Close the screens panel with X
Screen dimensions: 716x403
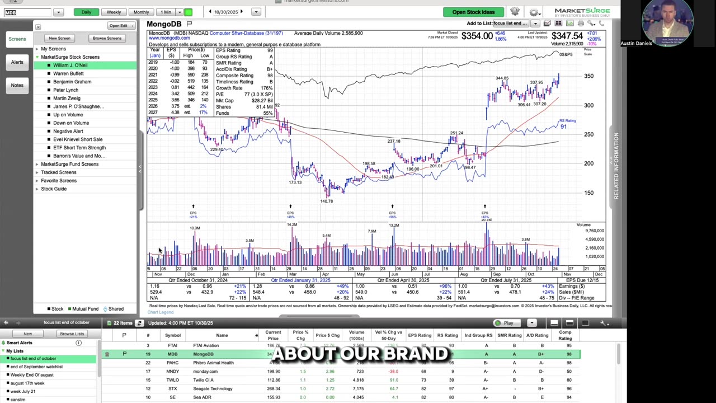point(38,27)
